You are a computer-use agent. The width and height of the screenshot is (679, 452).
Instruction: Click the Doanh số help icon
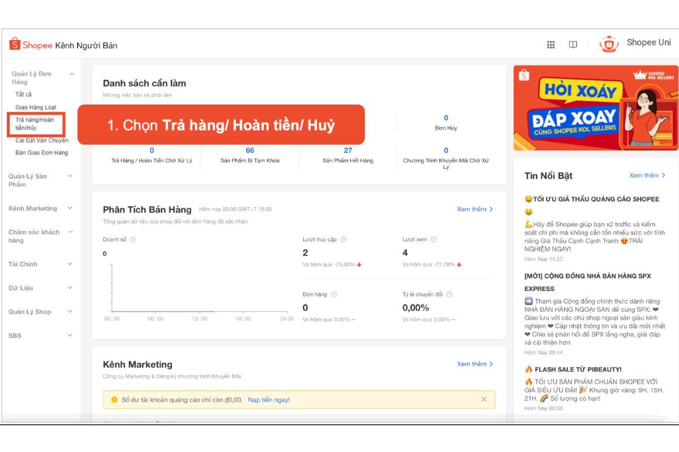(x=133, y=240)
